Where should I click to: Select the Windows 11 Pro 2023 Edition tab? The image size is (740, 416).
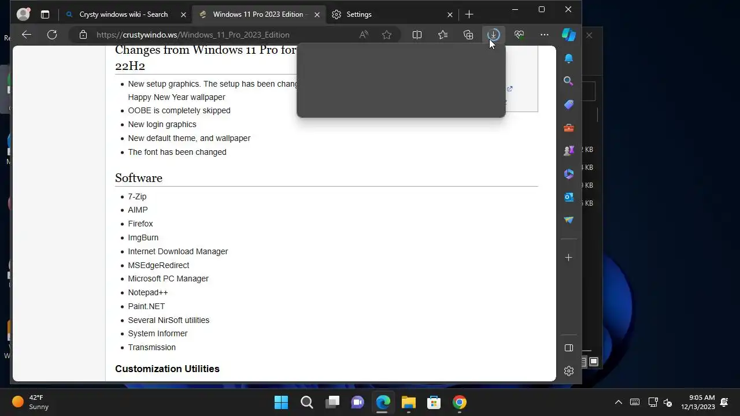coord(258,14)
